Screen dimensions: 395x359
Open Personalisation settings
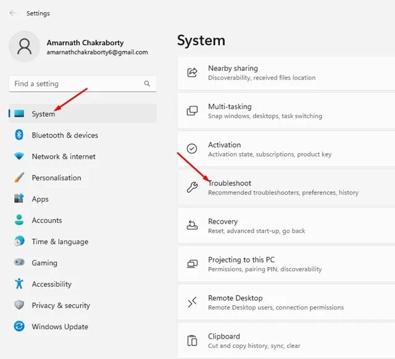point(83,177)
